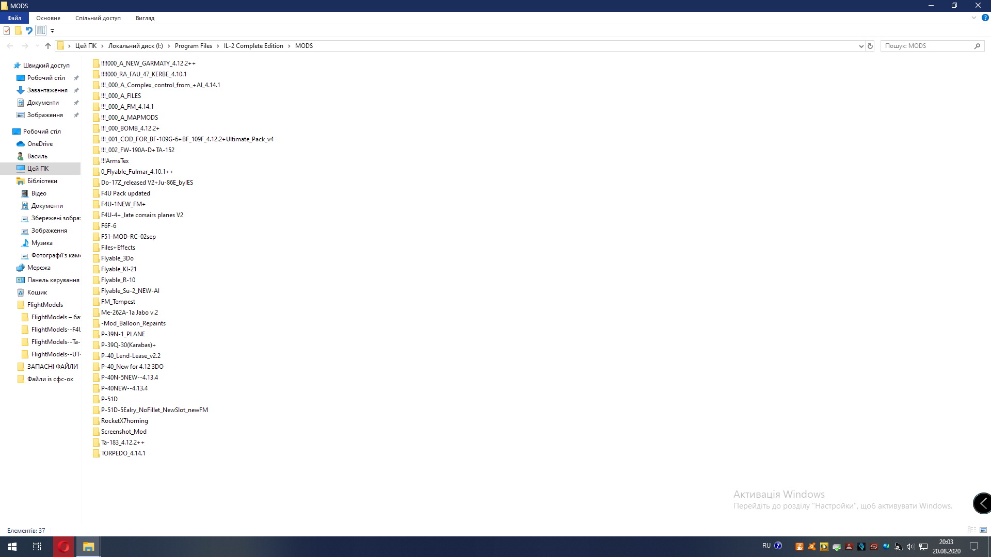
Task: Click the Up one level arrow
Action: point(48,46)
